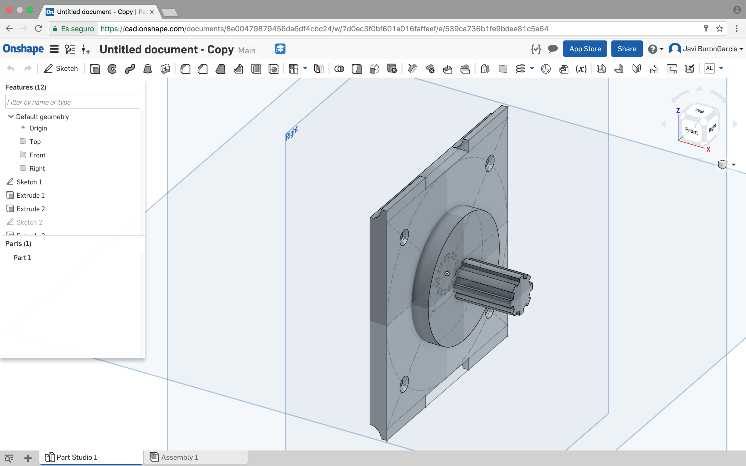Image resolution: width=746 pixels, height=466 pixels.
Task: Expand the Helix tool dropdown arrow
Action: click(x=532, y=68)
